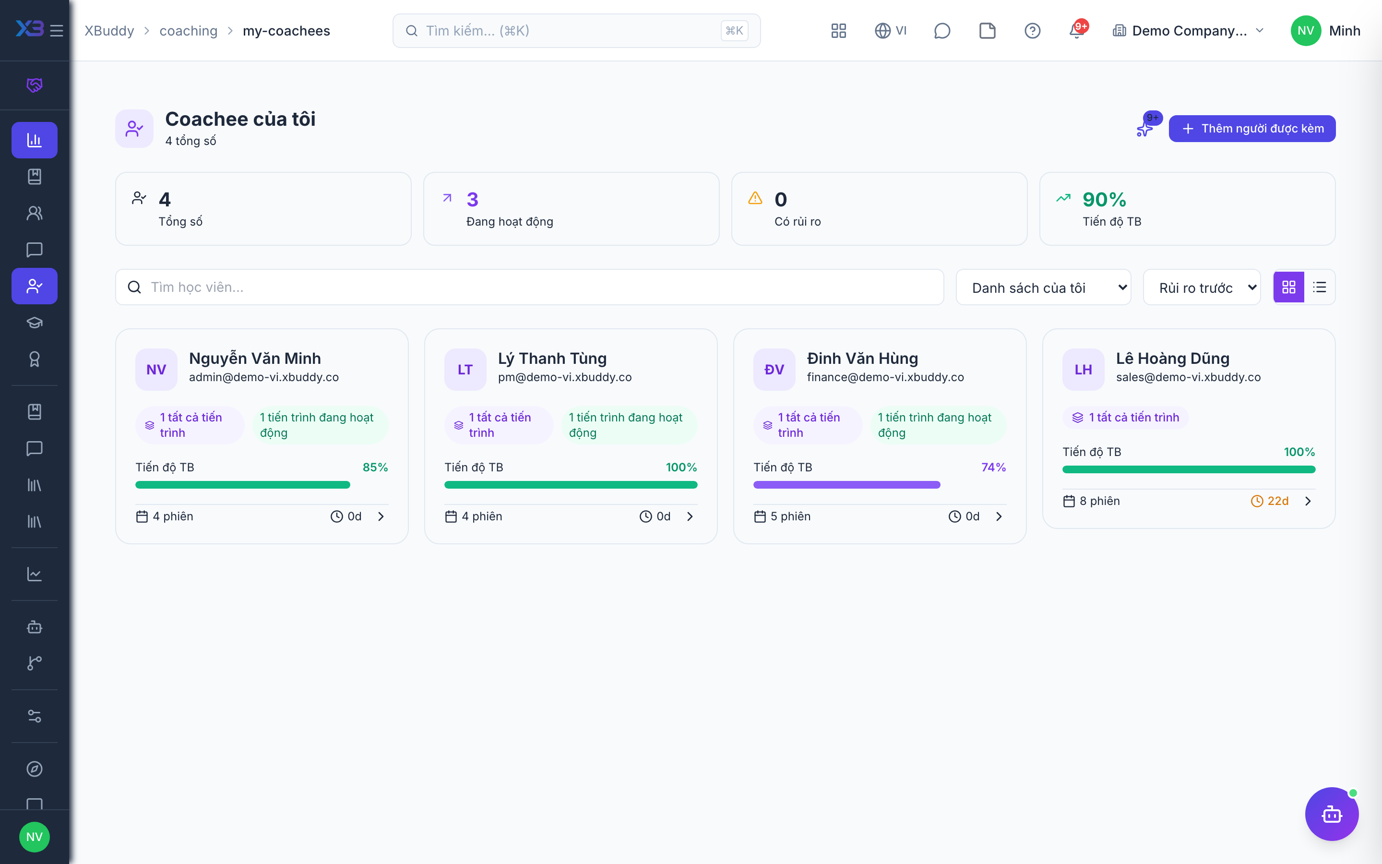Open the notes page icon in header
1382x864 pixels.
(x=987, y=31)
